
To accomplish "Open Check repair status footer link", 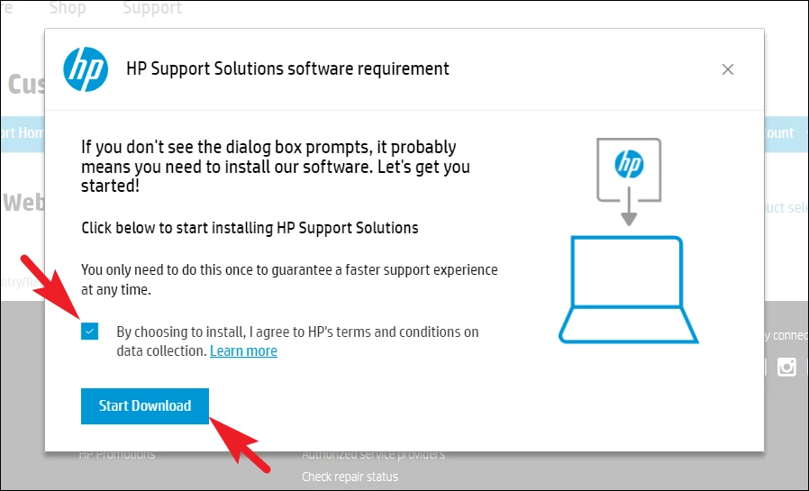I will pos(350,477).
